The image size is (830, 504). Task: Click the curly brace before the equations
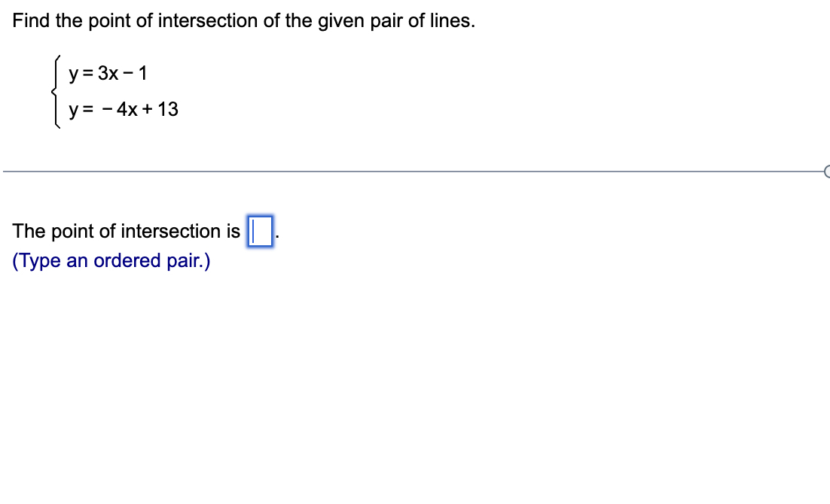pyautogui.click(x=56, y=91)
